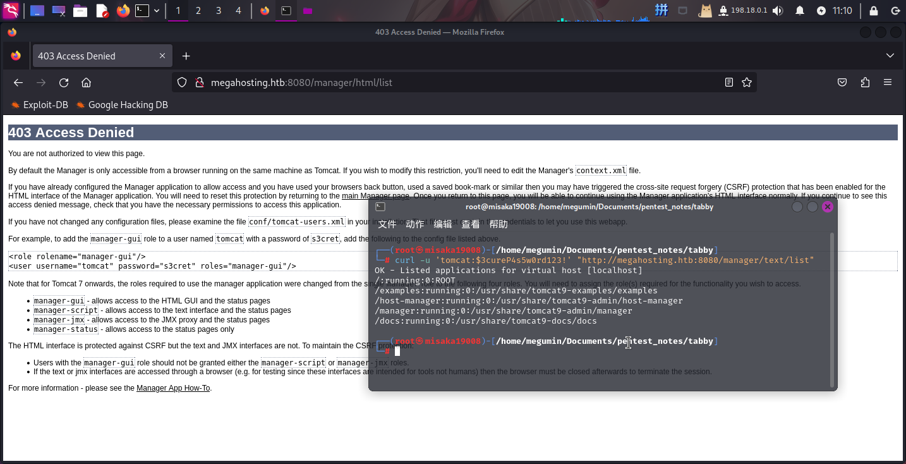
Task: Click the /docs:running output line in terminal
Action: [486, 321]
